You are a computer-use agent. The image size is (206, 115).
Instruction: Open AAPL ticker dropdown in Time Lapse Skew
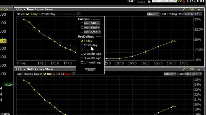click(x=20, y=9)
